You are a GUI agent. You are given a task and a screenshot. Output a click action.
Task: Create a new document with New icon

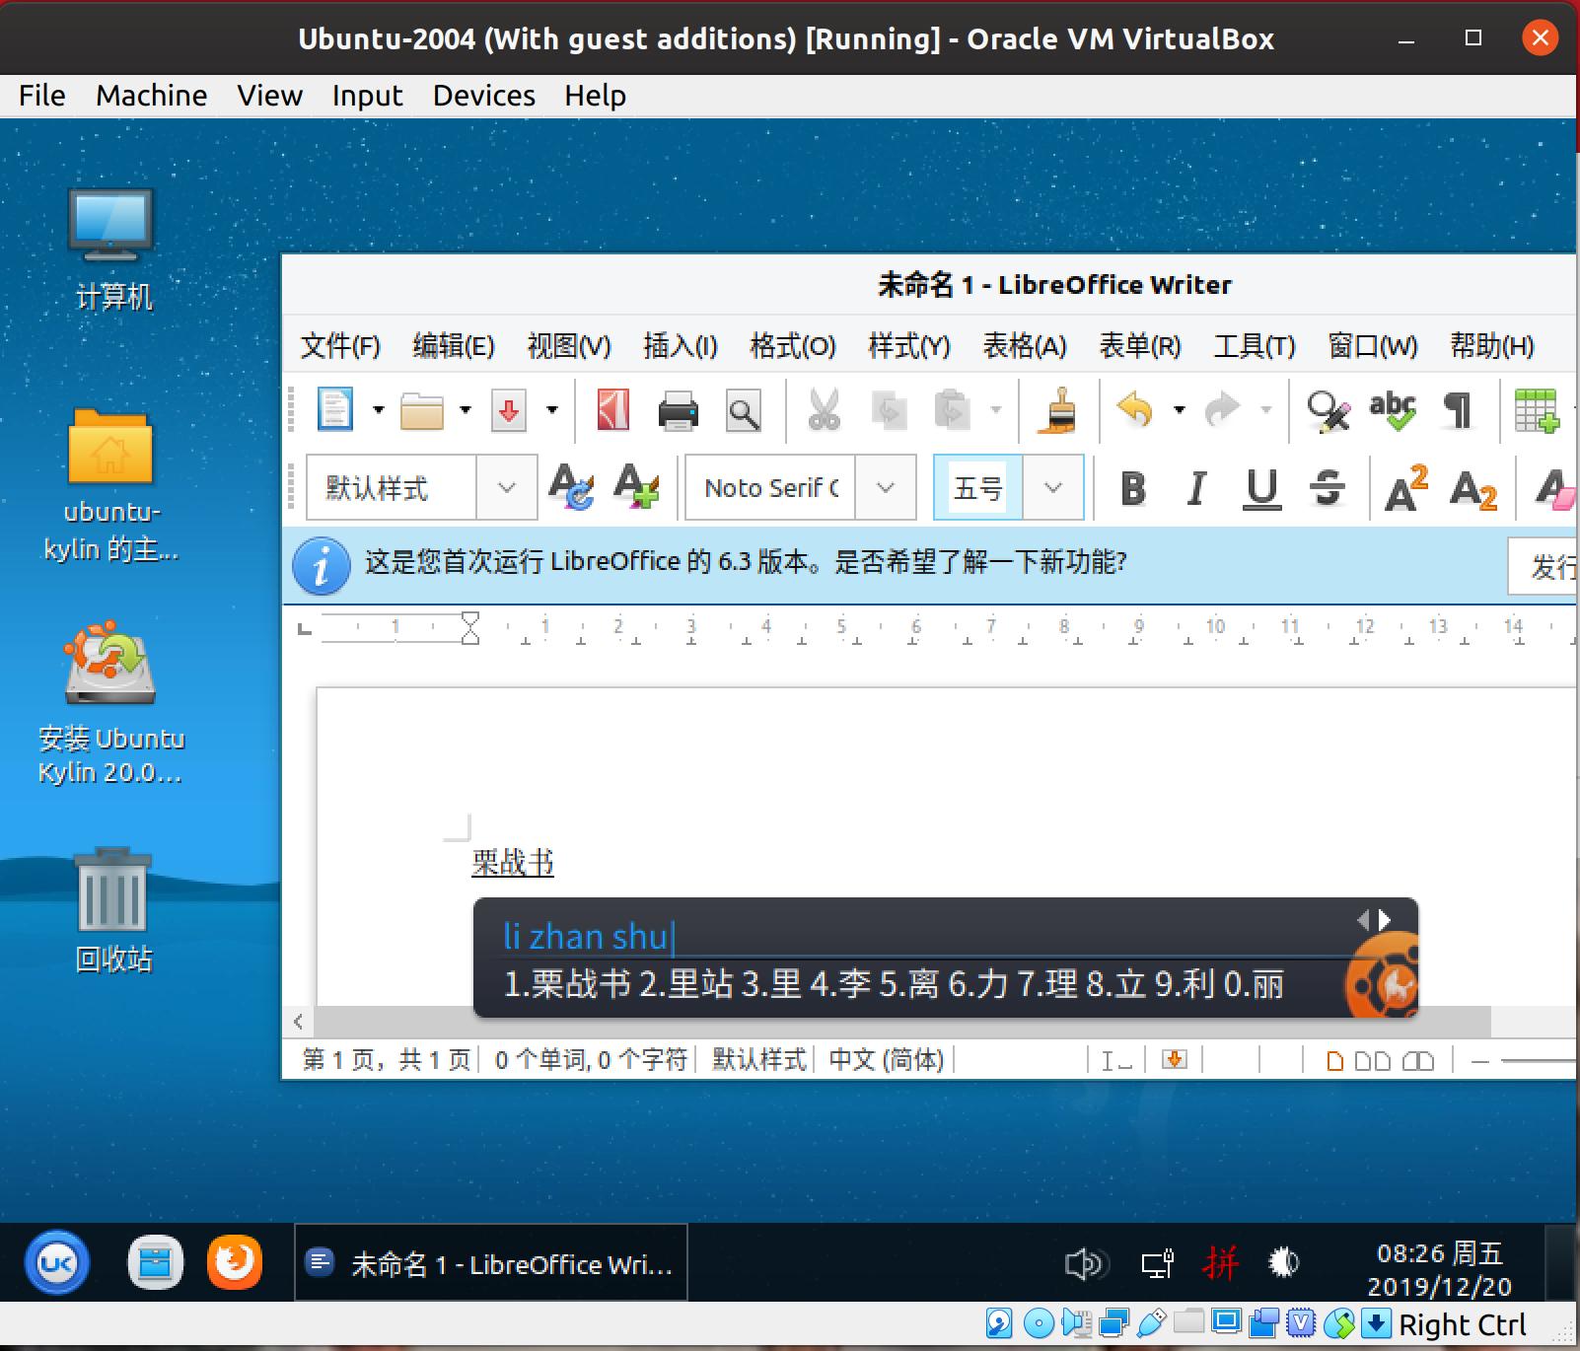click(x=335, y=409)
